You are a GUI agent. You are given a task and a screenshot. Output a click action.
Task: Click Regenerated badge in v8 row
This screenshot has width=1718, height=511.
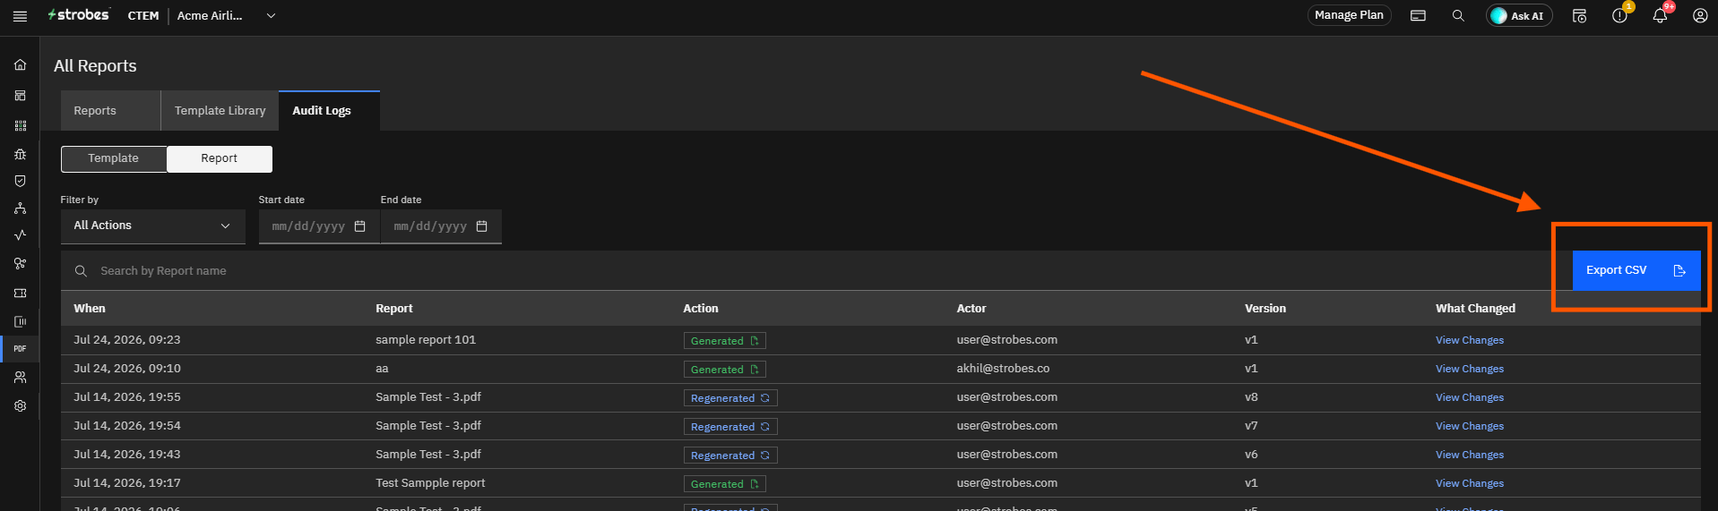coord(730,398)
